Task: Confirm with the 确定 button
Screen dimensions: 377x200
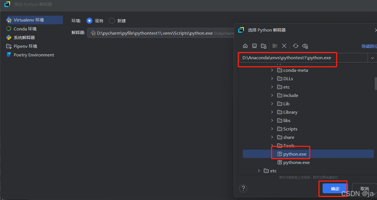Action: [335, 189]
